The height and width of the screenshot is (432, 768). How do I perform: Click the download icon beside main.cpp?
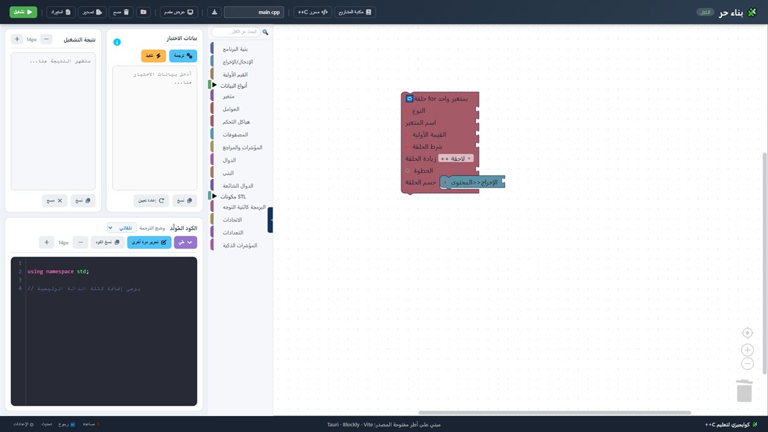pyautogui.click(x=214, y=12)
